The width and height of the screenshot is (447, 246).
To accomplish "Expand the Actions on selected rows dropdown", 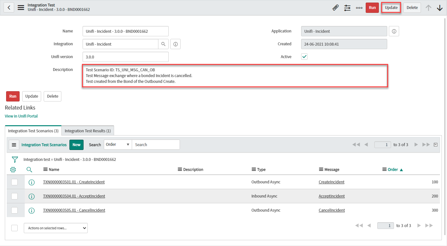I will (56, 228).
